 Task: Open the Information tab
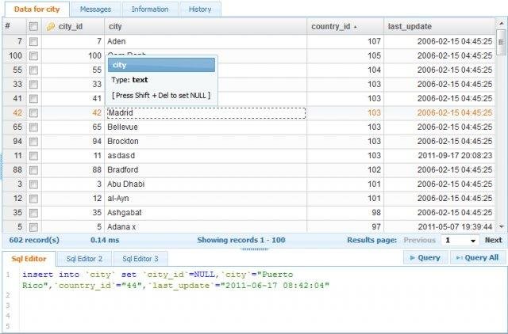pyautogui.click(x=150, y=9)
